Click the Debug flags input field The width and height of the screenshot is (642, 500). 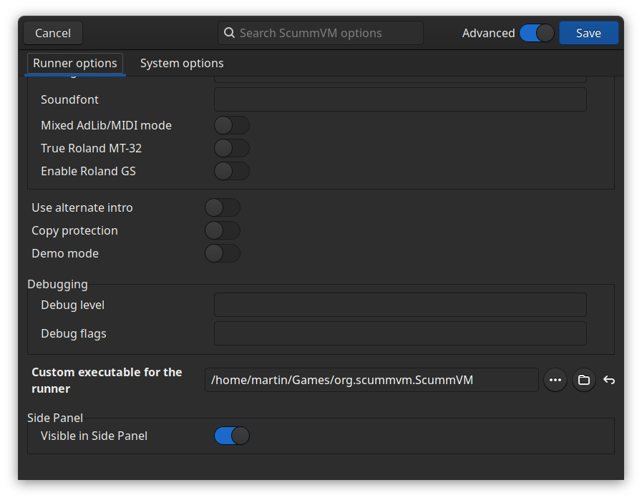pos(400,333)
